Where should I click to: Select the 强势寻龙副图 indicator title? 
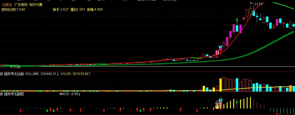14,94
